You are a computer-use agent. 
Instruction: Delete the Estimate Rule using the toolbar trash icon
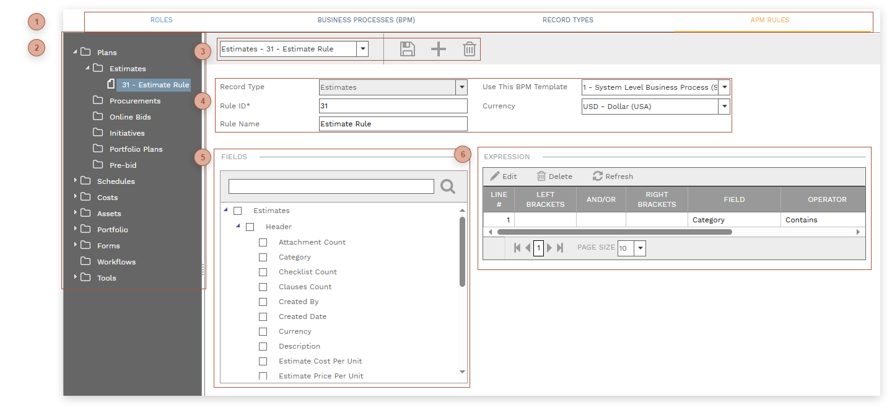pyautogui.click(x=469, y=49)
